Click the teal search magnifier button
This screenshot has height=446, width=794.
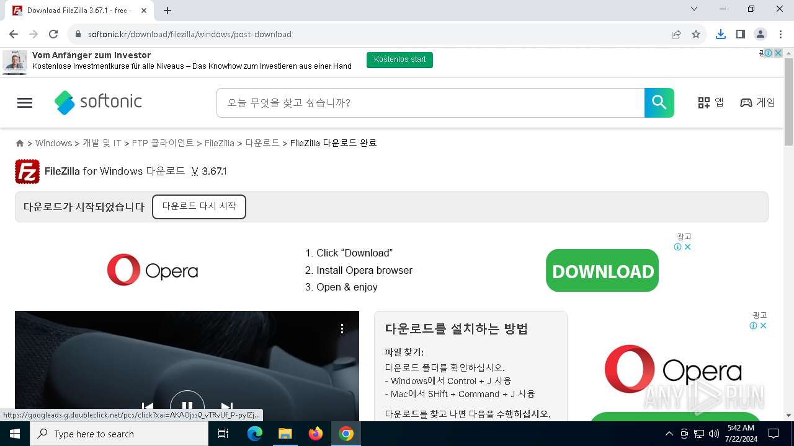pos(659,103)
